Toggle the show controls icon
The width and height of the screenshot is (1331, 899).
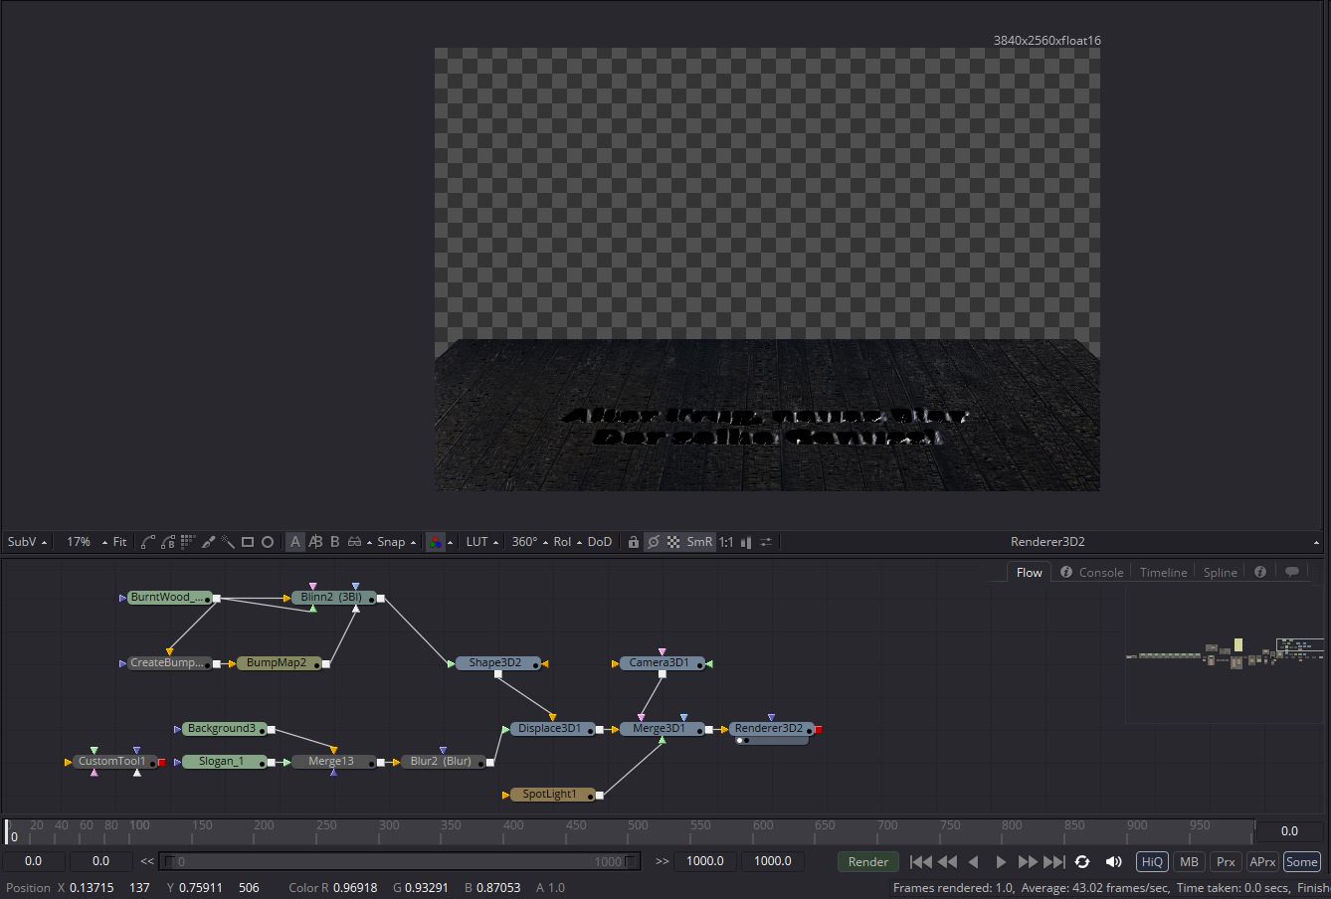[x=654, y=542]
